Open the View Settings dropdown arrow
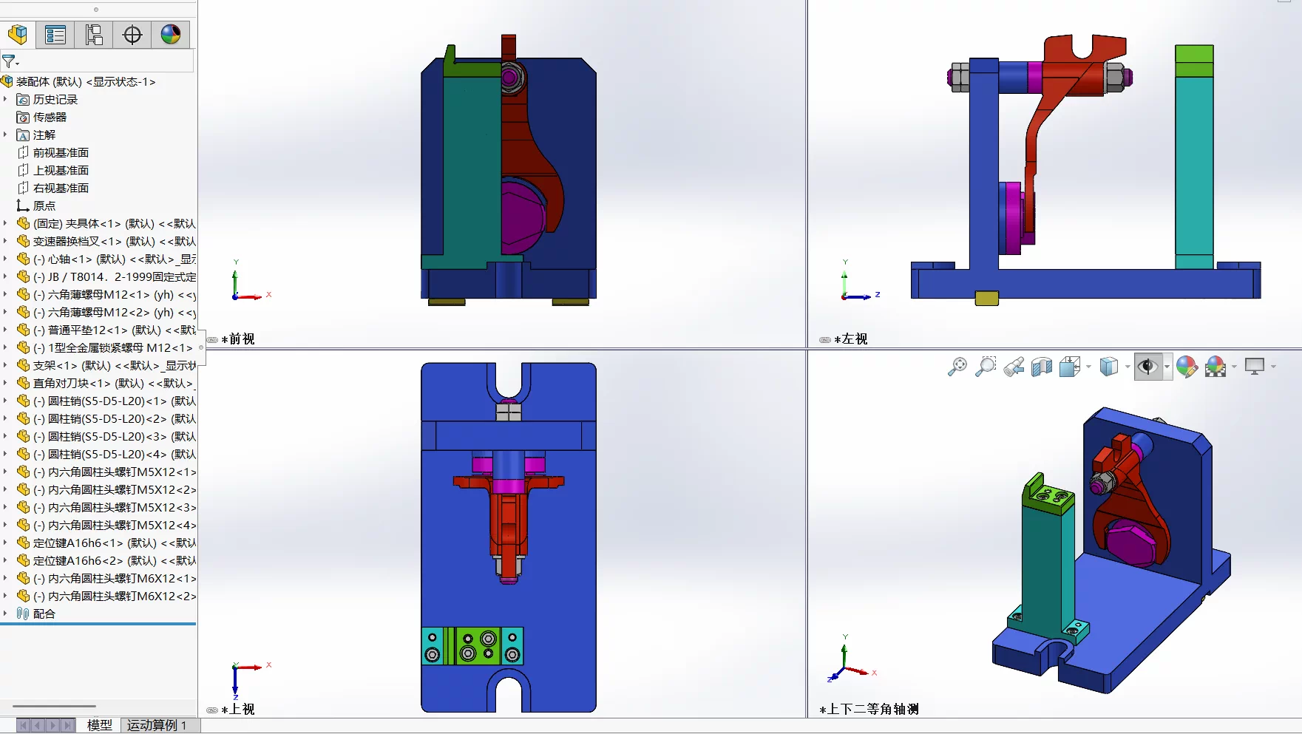This screenshot has height=734, width=1302. coord(1273,367)
